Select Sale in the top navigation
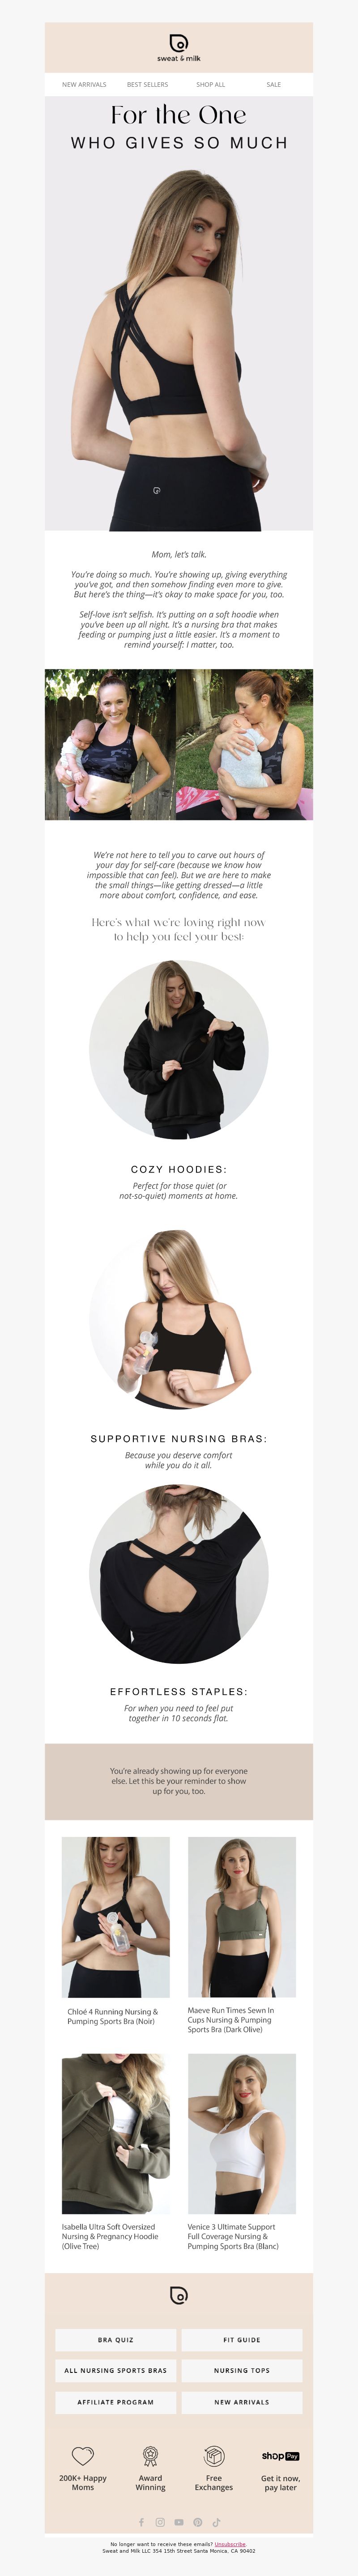This screenshot has width=358, height=2576. [273, 85]
